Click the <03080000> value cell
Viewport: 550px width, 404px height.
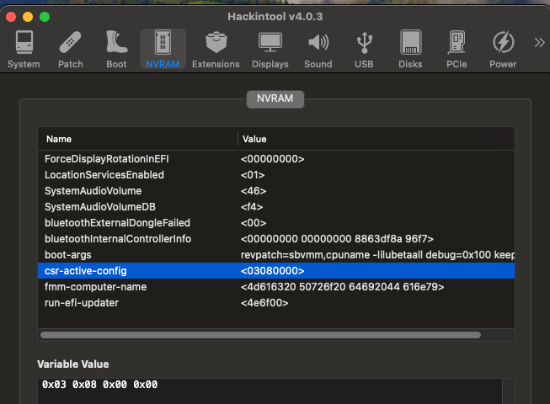pyautogui.click(x=273, y=271)
